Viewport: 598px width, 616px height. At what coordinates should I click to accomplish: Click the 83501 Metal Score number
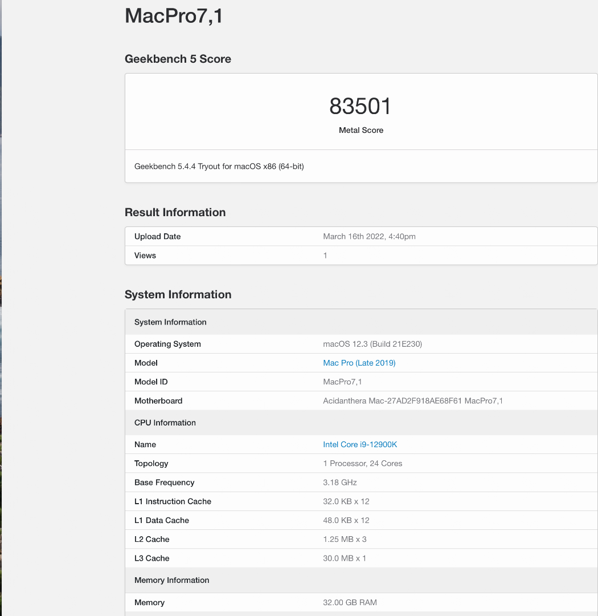(x=361, y=107)
